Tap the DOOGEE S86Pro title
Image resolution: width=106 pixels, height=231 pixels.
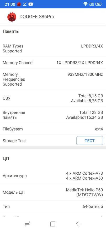[37, 17]
